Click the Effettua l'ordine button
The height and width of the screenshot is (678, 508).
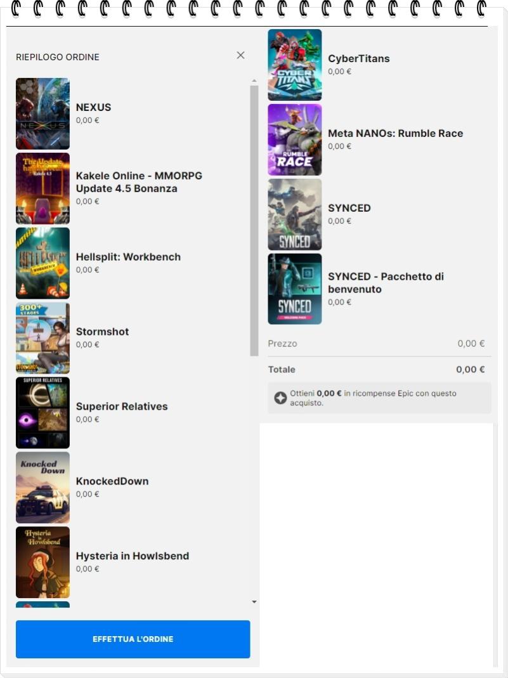point(133,639)
